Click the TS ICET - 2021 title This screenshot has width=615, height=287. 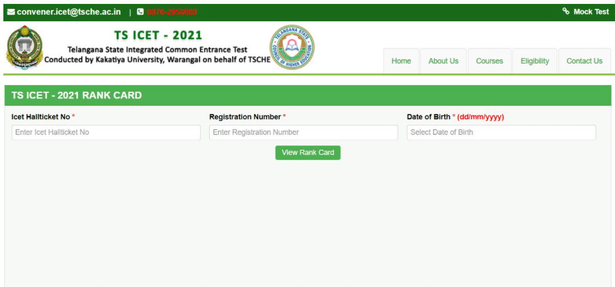tap(158, 35)
